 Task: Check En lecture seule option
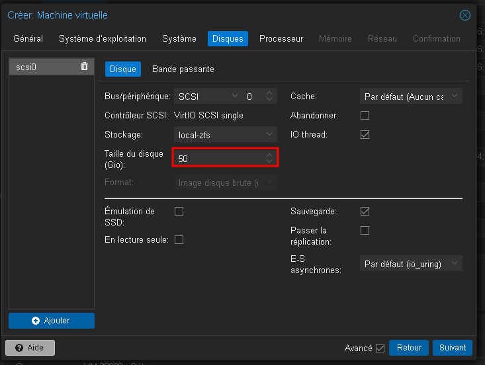point(179,239)
